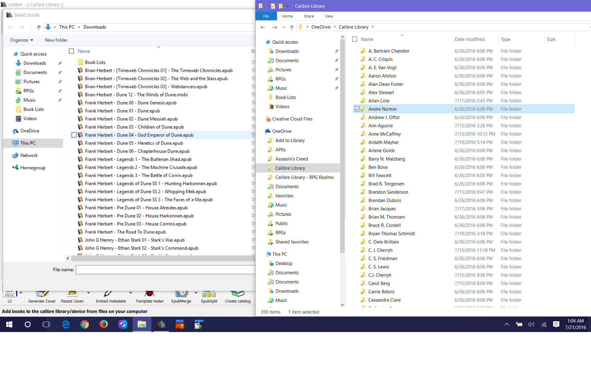Open the Organize dropdown menu
Viewport: 591px width, 372px height.
click(x=21, y=40)
